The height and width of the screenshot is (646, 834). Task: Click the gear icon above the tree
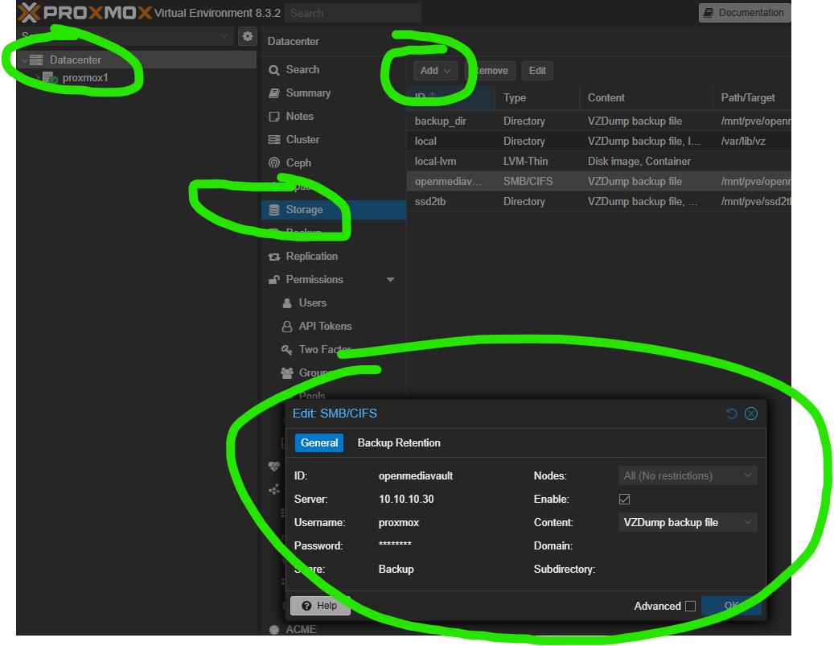[x=247, y=36]
